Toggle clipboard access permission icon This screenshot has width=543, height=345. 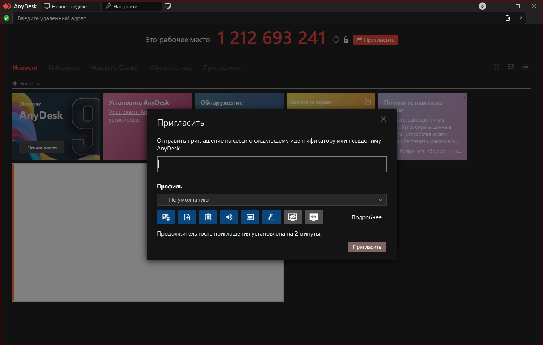(x=208, y=217)
